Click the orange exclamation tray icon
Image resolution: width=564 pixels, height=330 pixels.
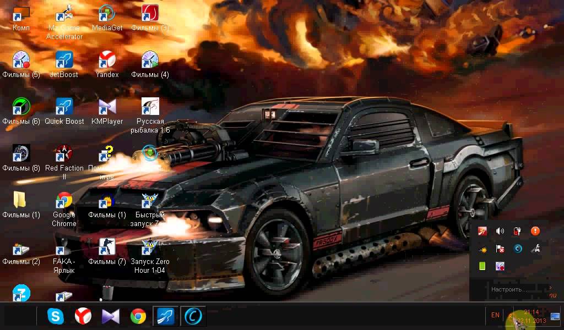coord(535,231)
